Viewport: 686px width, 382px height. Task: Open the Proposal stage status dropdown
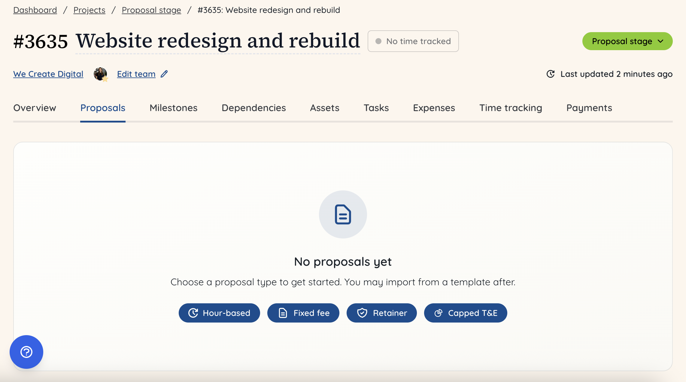pos(627,41)
